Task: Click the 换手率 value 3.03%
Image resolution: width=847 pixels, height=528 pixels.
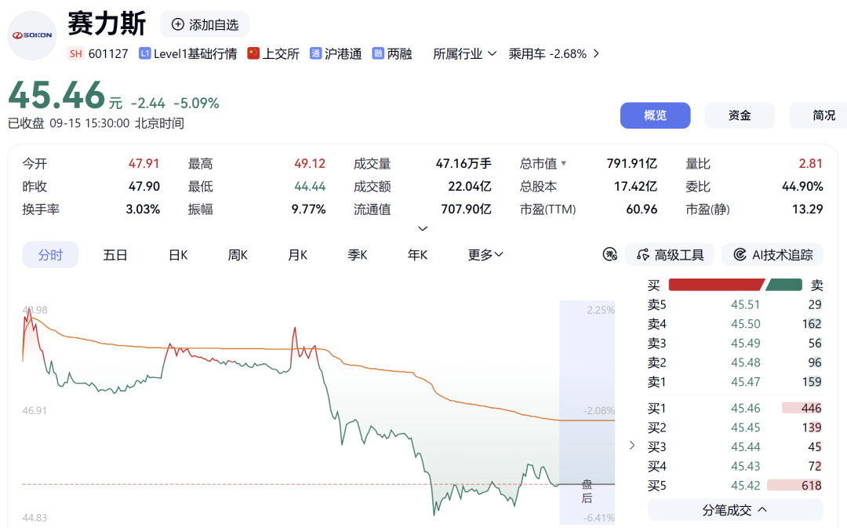Action: 144,209
